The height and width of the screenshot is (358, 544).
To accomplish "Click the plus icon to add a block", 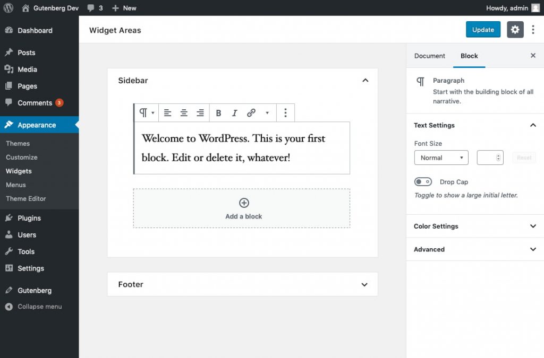I will point(244,203).
